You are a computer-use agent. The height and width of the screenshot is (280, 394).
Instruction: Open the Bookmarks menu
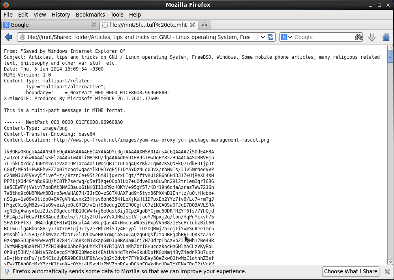point(90,15)
